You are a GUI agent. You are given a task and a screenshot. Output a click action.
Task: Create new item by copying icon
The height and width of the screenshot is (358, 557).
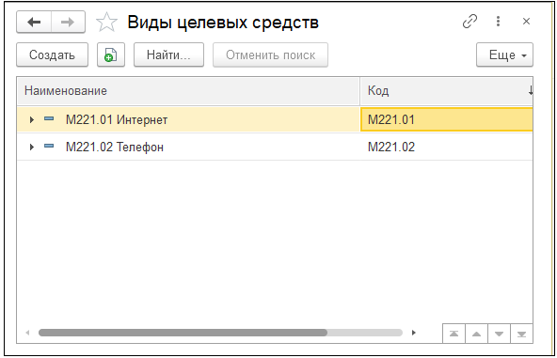(x=111, y=54)
